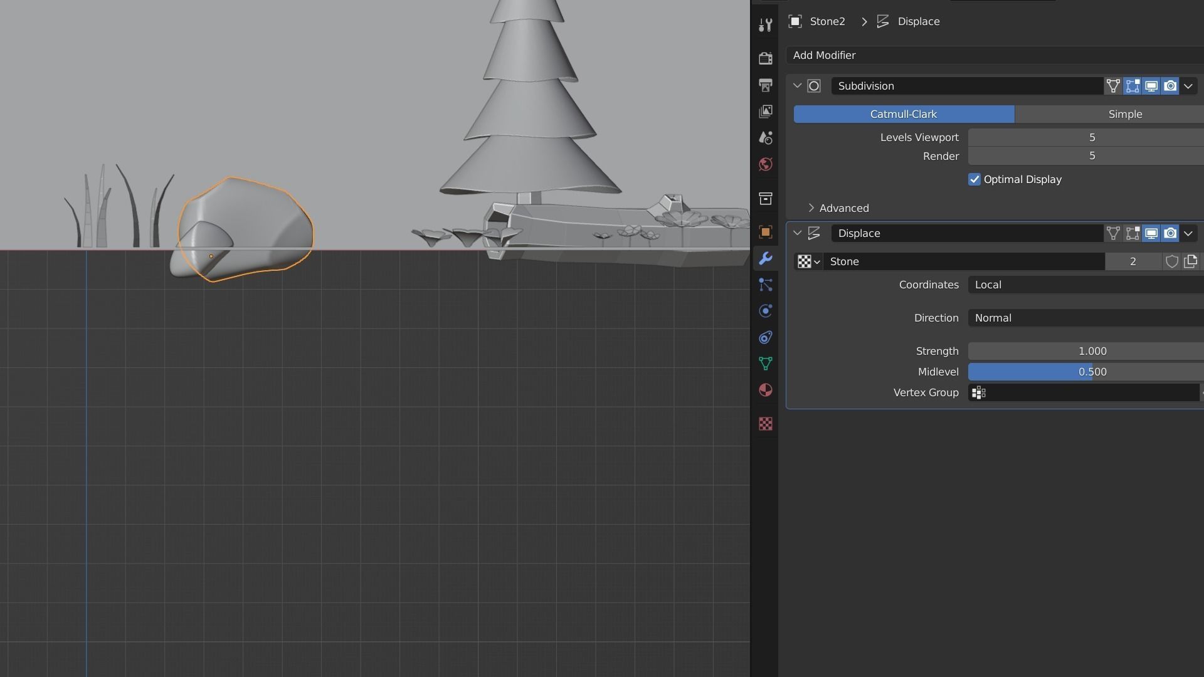Viewport: 1204px width, 677px height.
Task: Open the Modifier properties wrench tab
Action: click(765, 258)
